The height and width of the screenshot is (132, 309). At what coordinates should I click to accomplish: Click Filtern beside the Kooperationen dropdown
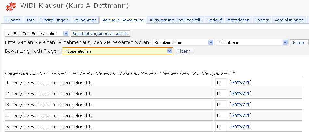click(184, 51)
